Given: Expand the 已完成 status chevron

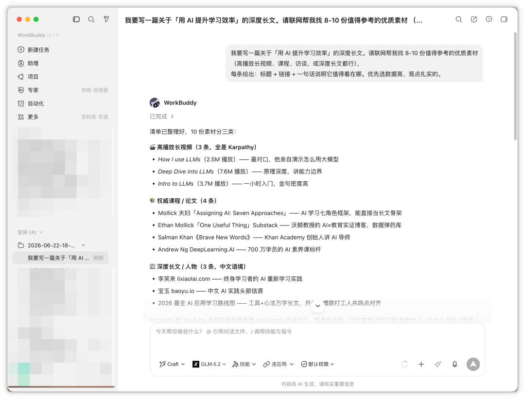Looking at the screenshot, I should coord(172,116).
